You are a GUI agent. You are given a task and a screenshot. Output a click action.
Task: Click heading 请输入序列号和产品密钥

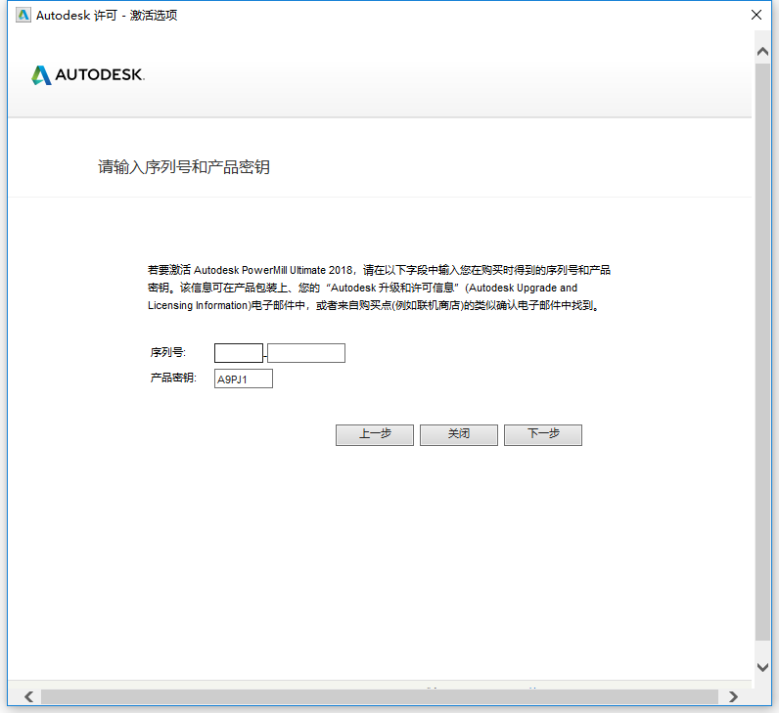(x=184, y=167)
